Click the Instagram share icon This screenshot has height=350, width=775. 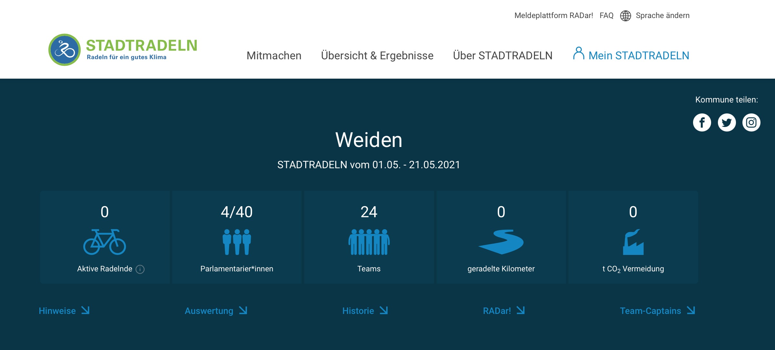(751, 122)
